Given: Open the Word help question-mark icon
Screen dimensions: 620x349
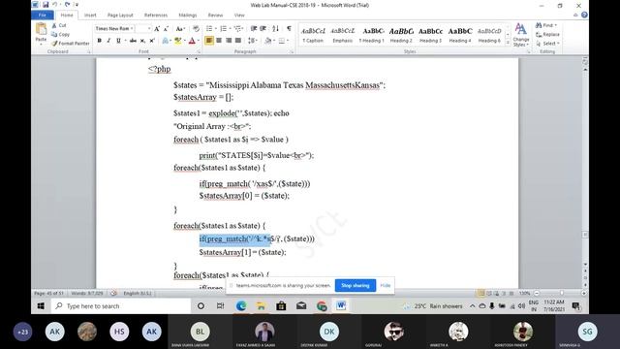Looking at the screenshot, I should 584,16.
